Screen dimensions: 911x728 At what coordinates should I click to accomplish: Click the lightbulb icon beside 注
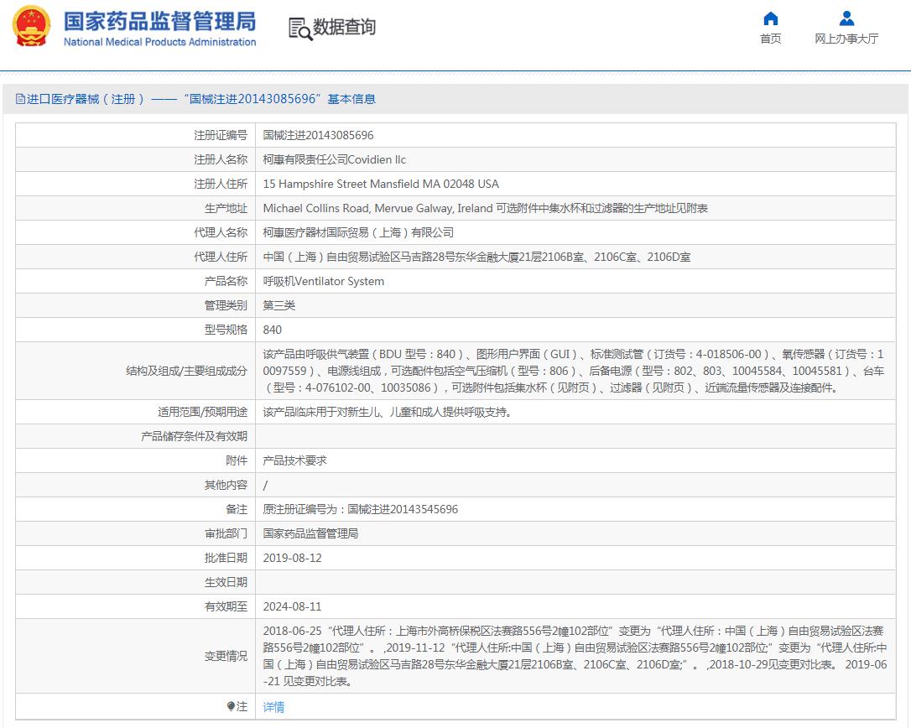pyautogui.click(x=231, y=706)
